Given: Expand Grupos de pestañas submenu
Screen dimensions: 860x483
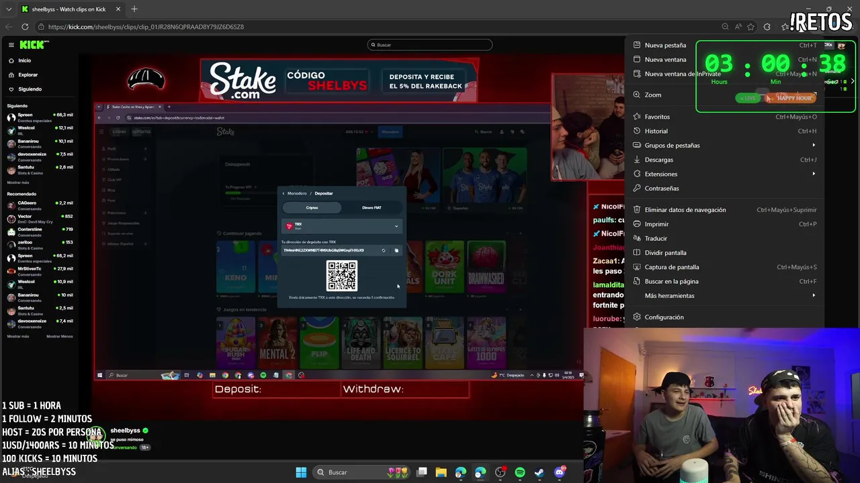Looking at the screenshot, I should point(726,145).
